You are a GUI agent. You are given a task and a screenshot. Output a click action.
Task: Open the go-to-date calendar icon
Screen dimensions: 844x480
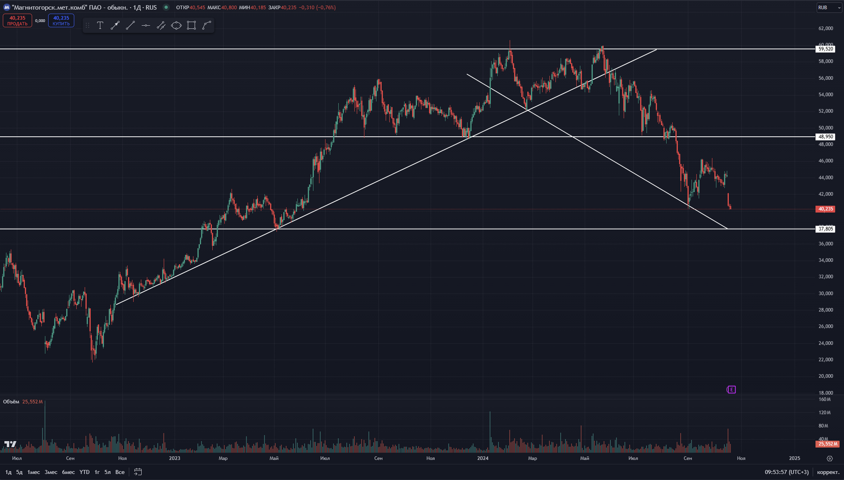point(138,472)
